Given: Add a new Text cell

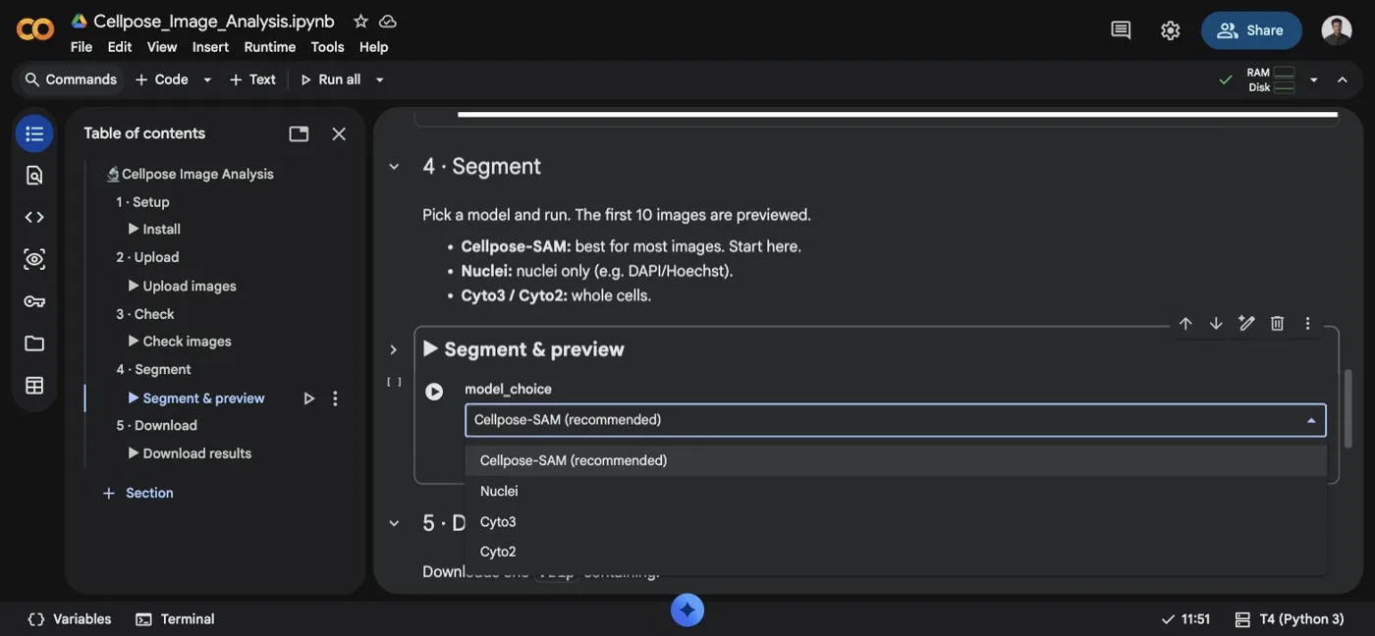Looking at the screenshot, I should point(252,79).
